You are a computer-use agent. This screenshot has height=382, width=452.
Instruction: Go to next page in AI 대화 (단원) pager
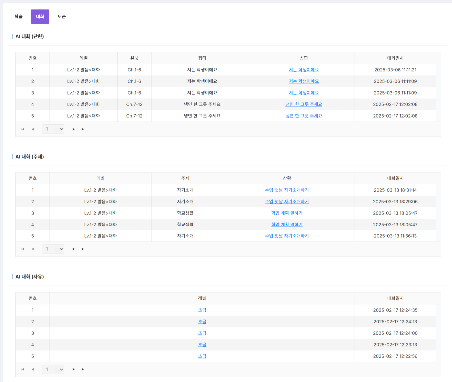click(74, 129)
